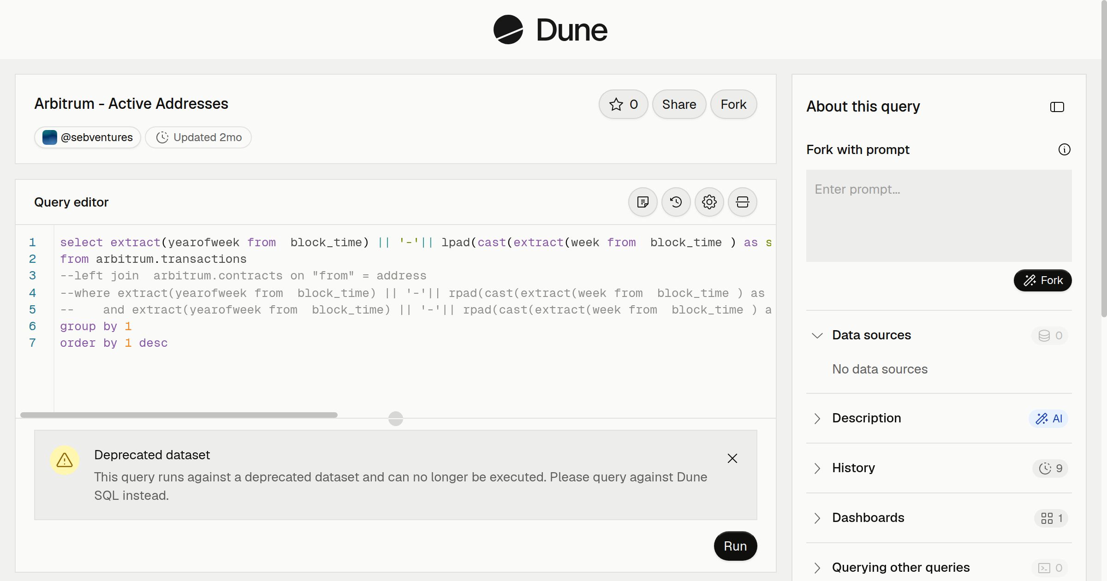This screenshot has width=1107, height=581.
Task: Star the Arbitrum Active Addresses query
Action: [623, 104]
